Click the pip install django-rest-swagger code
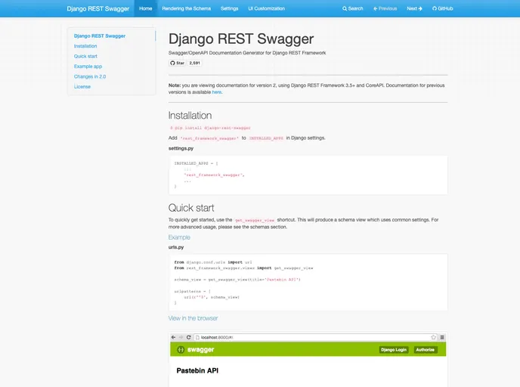The width and height of the screenshot is (520, 387). [x=210, y=128]
